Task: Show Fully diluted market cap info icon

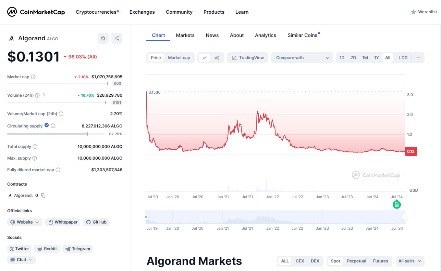Action: point(58,170)
